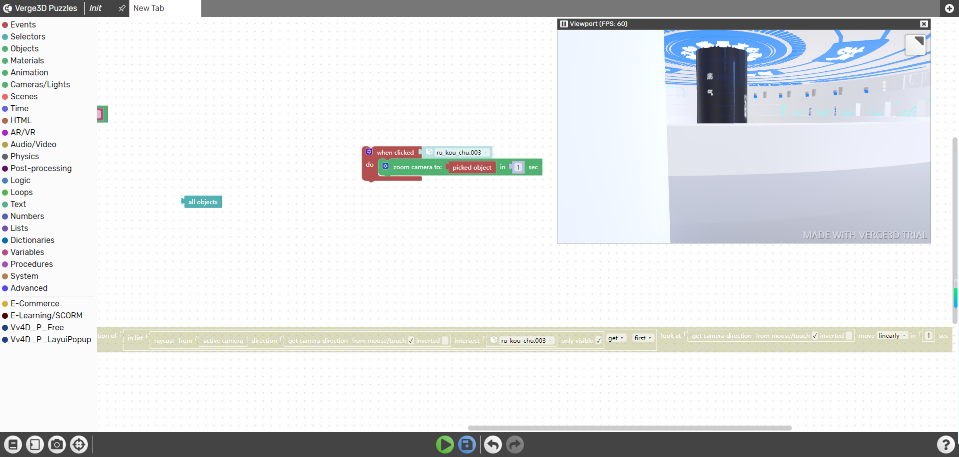Open gear settings on the 'when clicked' block
Screen dimensions: 959x457
369,152
